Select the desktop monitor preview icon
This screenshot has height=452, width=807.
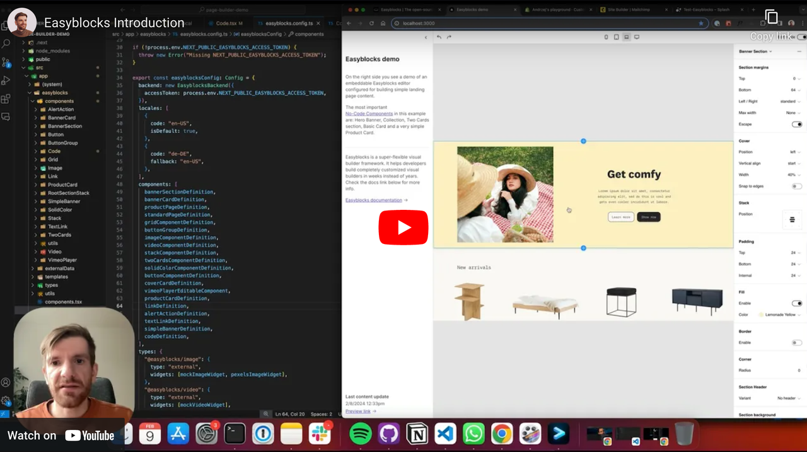pos(637,37)
